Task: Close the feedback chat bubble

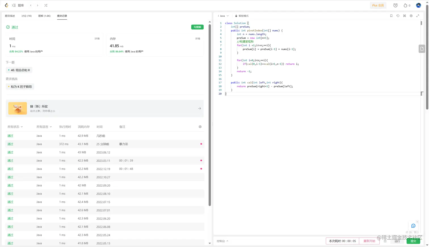Action: click(417, 222)
